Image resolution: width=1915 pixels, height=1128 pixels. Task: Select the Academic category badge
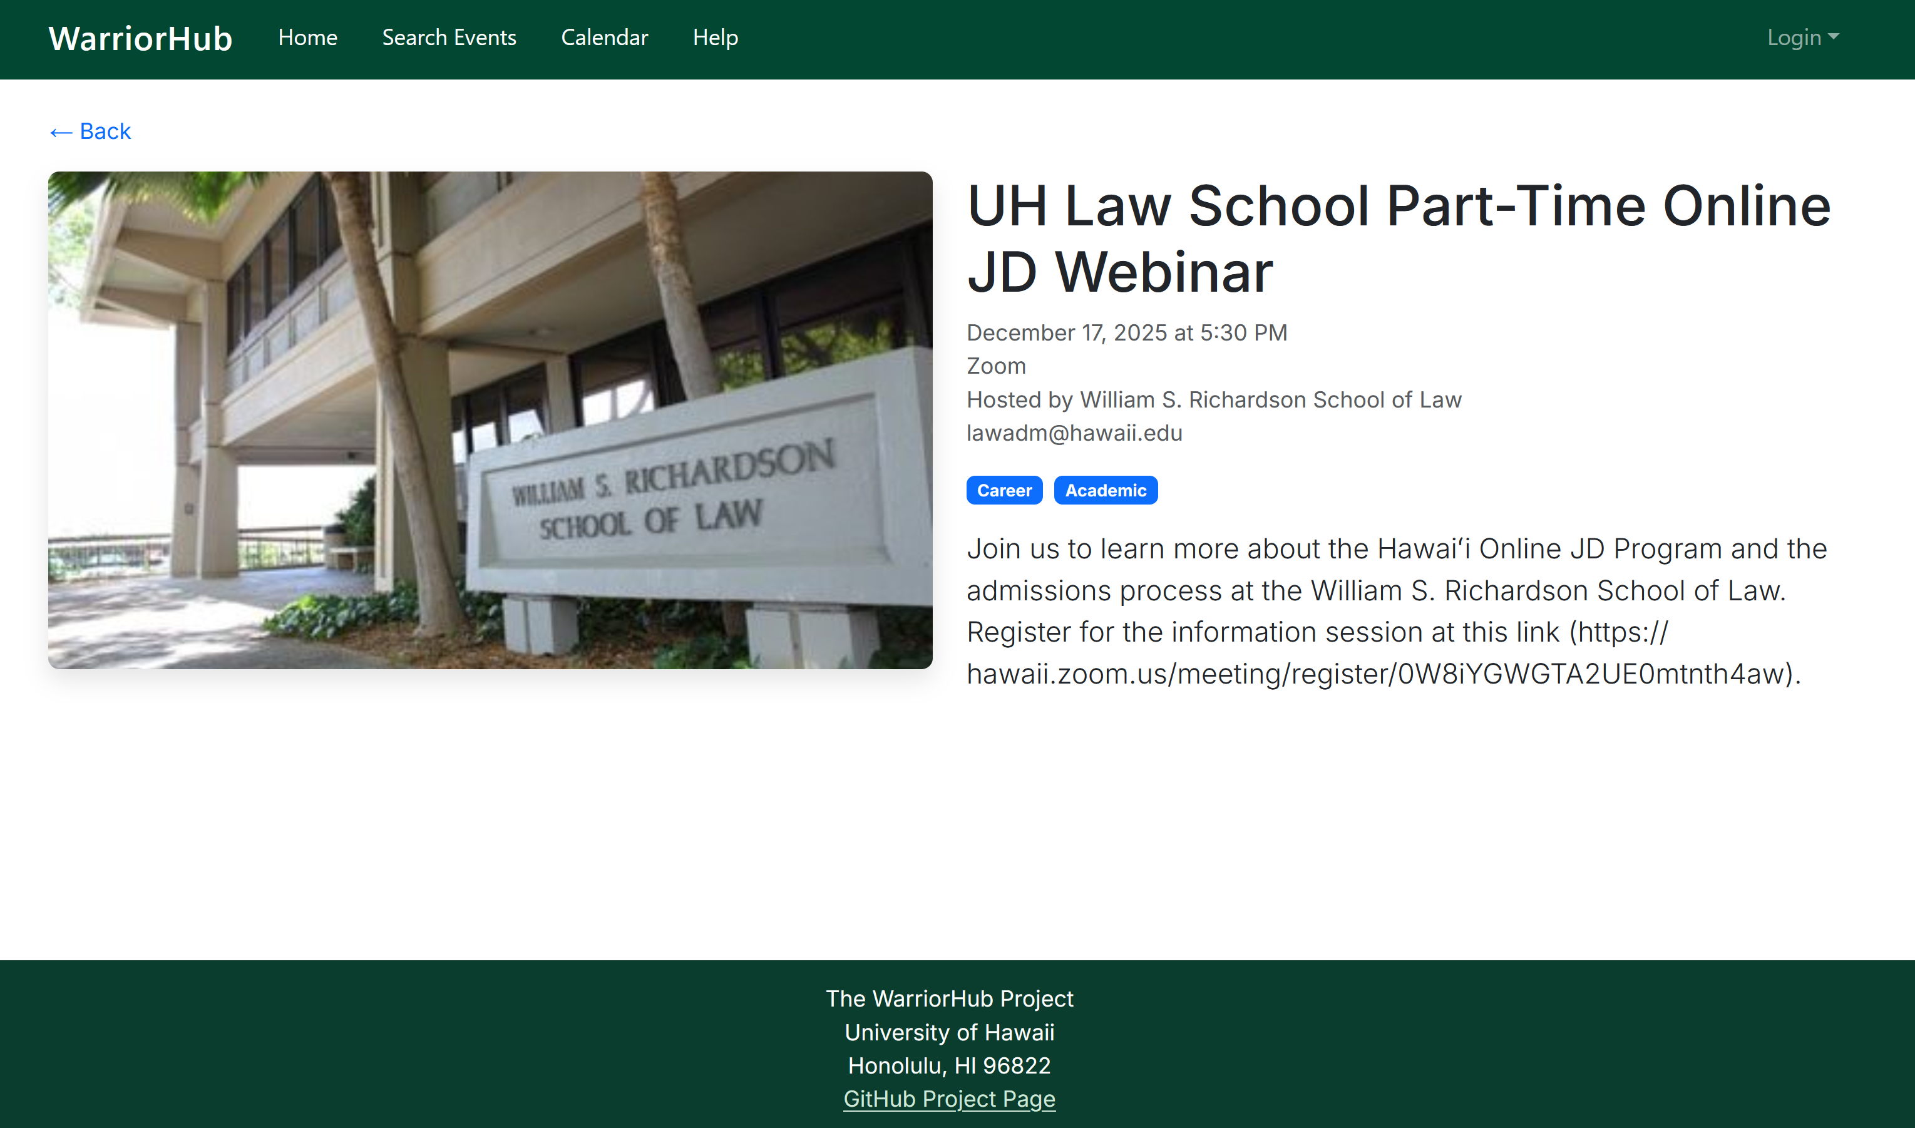(x=1106, y=490)
